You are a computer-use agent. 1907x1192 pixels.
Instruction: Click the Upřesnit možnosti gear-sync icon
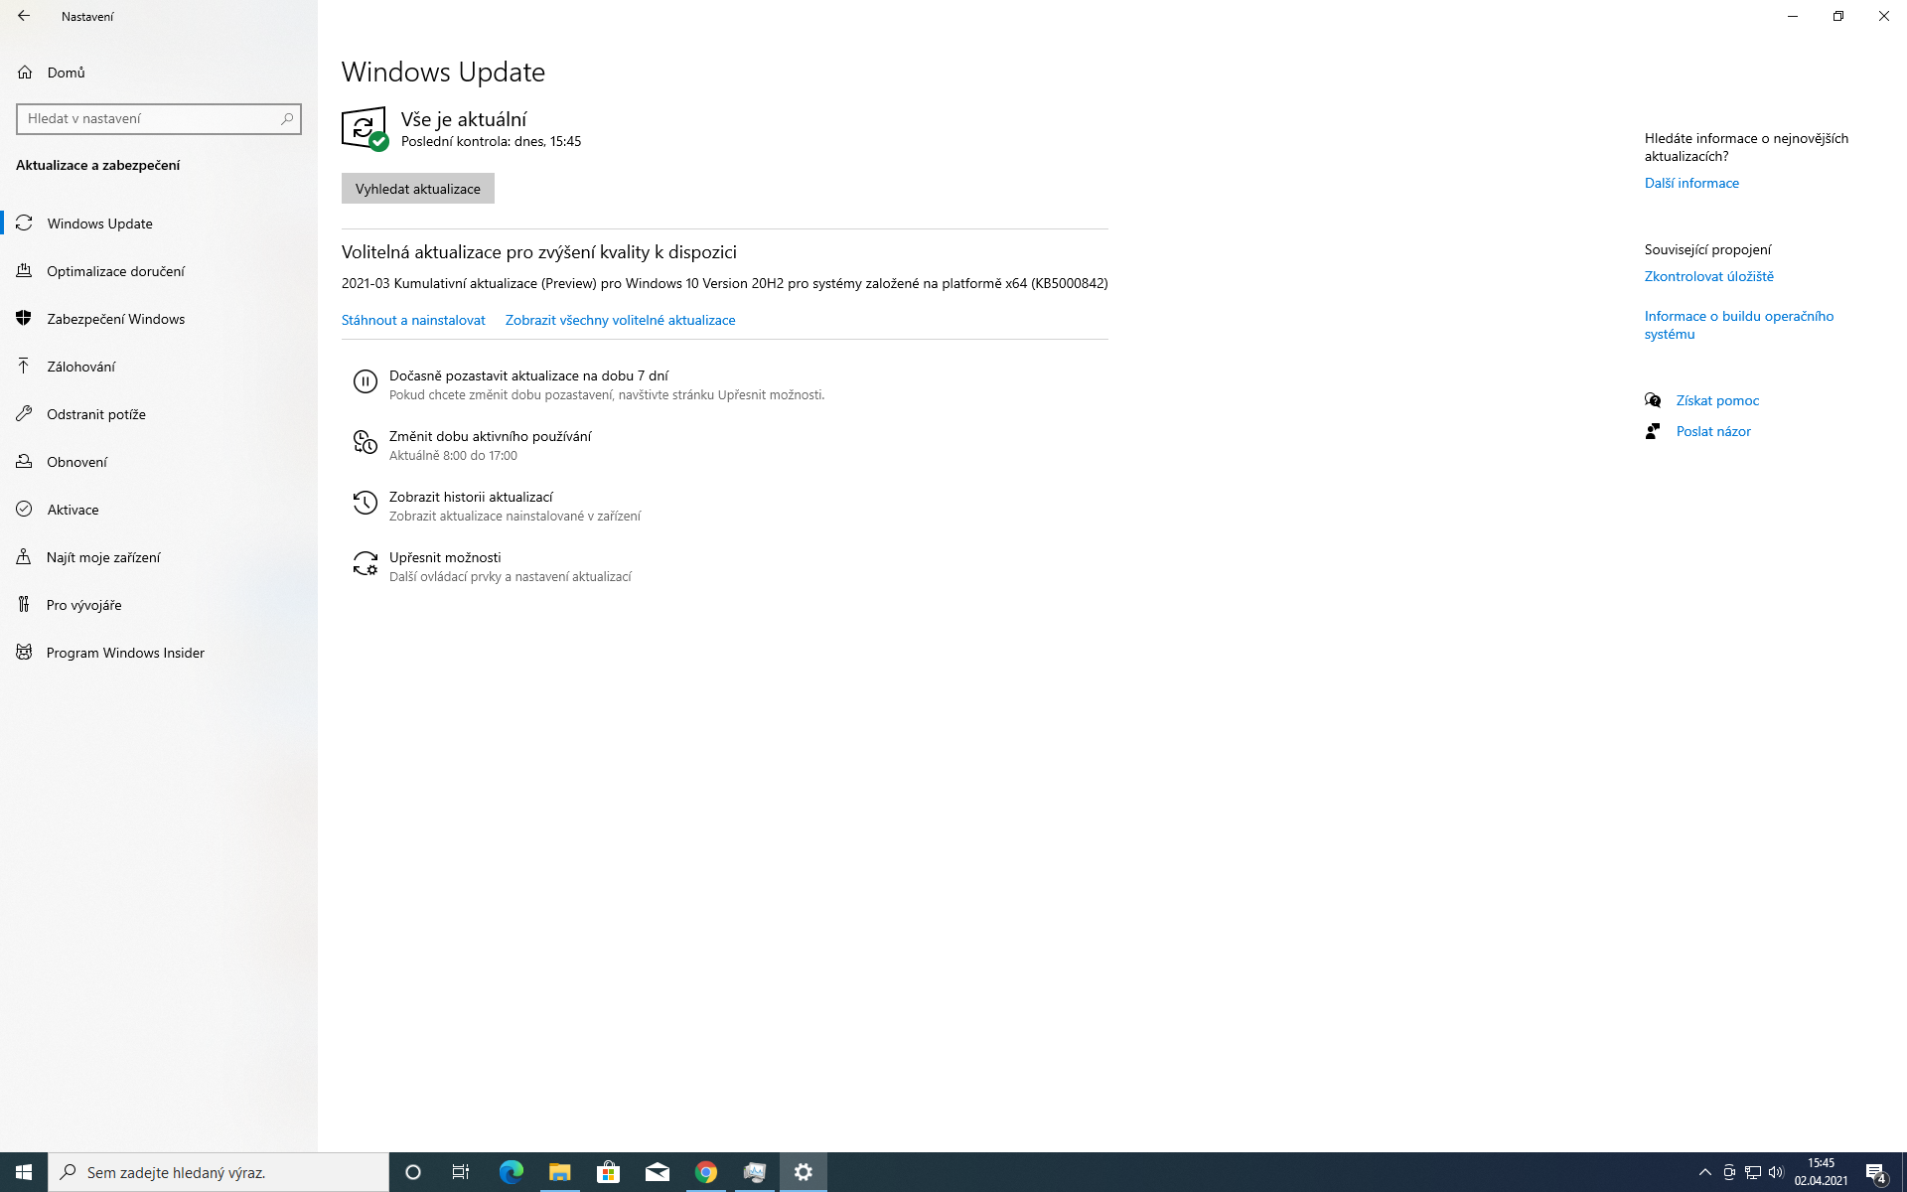pos(365,563)
